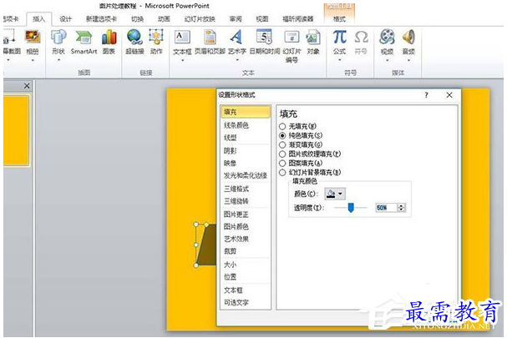This screenshot has height=338, width=507.
Task: Open the 幻灯片放映 slide show tab
Action: click(x=200, y=19)
